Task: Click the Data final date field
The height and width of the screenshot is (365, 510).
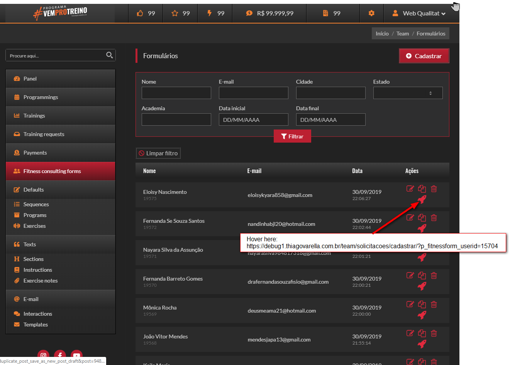Action: [331, 119]
